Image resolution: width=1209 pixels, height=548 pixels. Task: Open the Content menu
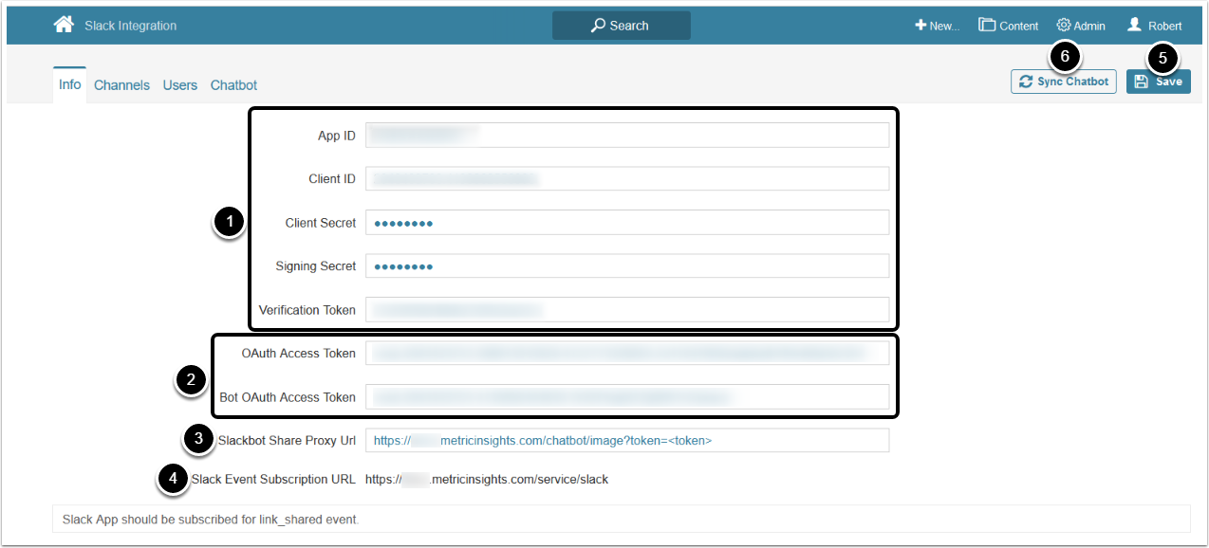click(x=1008, y=26)
